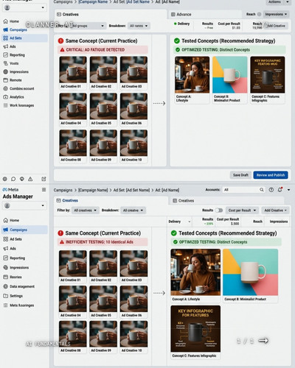Select the large Concept A: Lifestyle thumbnail
Viewport: 295px width, 368px height.
195,272
